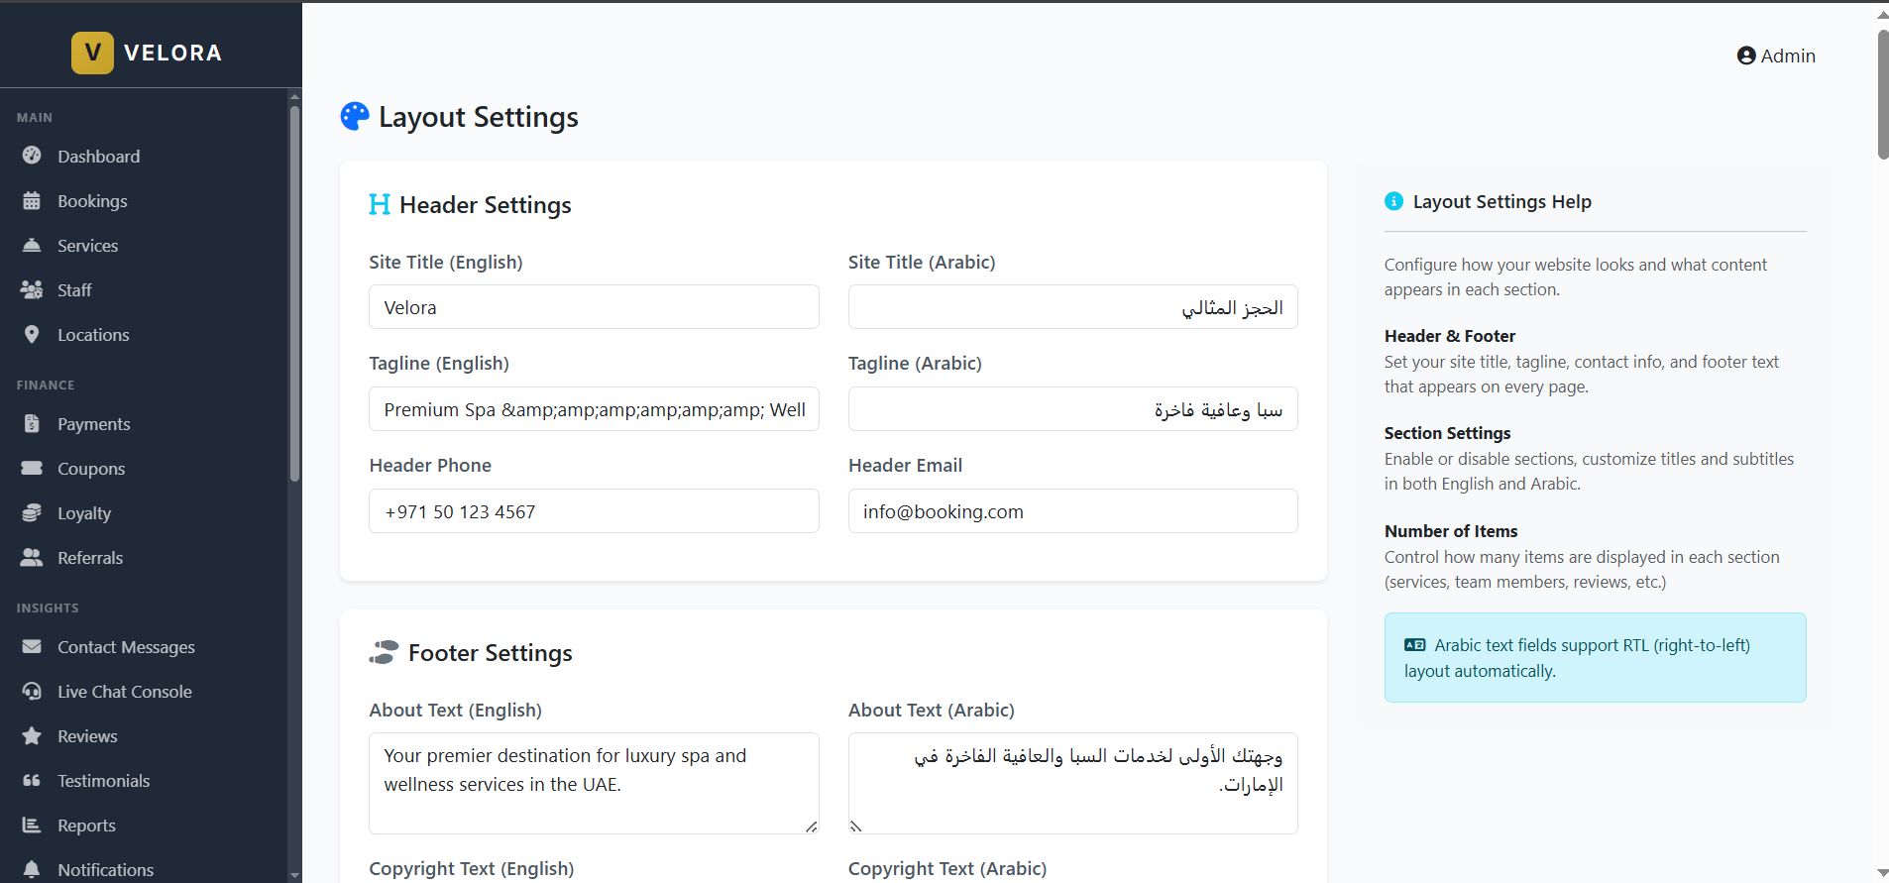Click the Services bell icon

[32, 246]
